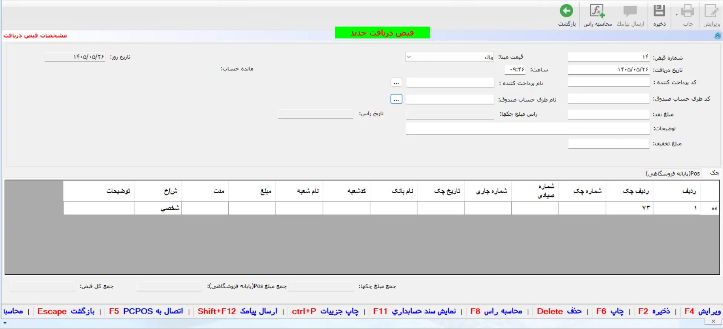Open payer name lookup ellipsis button
The height and width of the screenshot is (329, 723).
pos(396,82)
